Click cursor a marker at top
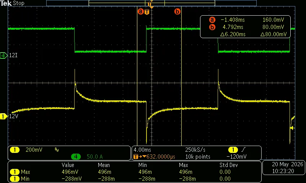The width and height of the screenshot is (306, 183). pyautogui.click(x=140, y=11)
